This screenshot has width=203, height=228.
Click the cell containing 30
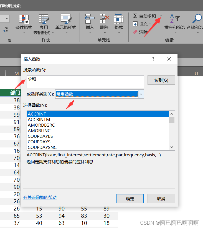(106, 216)
